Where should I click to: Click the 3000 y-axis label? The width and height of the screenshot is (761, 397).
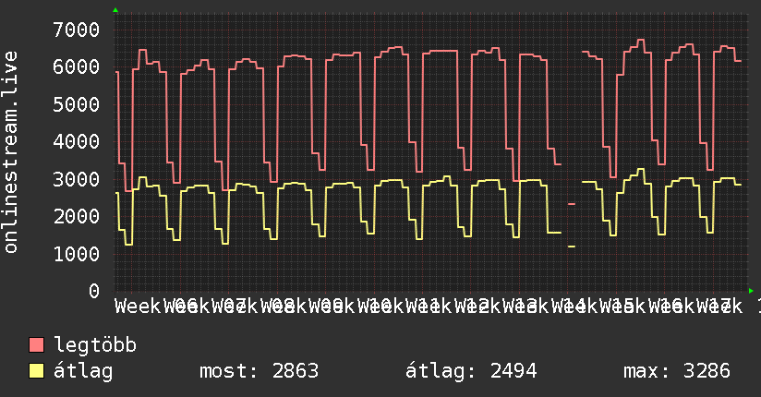click(x=77, y=179)
